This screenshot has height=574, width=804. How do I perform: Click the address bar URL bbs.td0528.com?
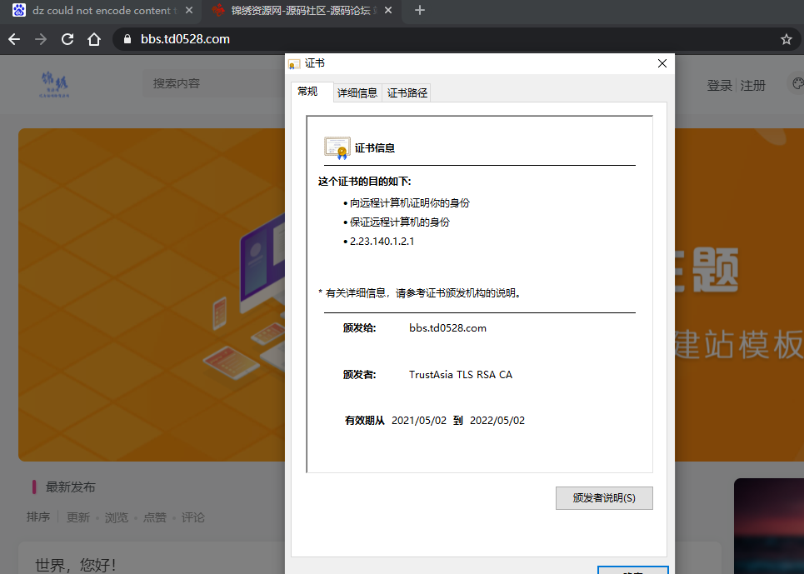coord(185,39)
